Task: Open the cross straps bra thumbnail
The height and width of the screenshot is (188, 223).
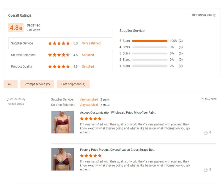Action: [62, 159]
